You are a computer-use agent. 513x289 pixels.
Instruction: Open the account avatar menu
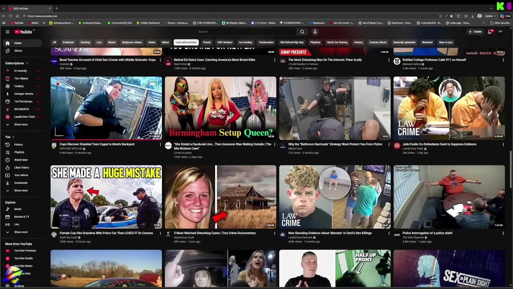point(501,32)
